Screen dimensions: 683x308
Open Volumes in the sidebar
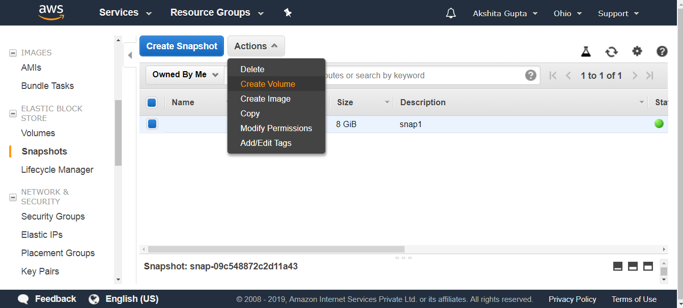click(38, 133)
